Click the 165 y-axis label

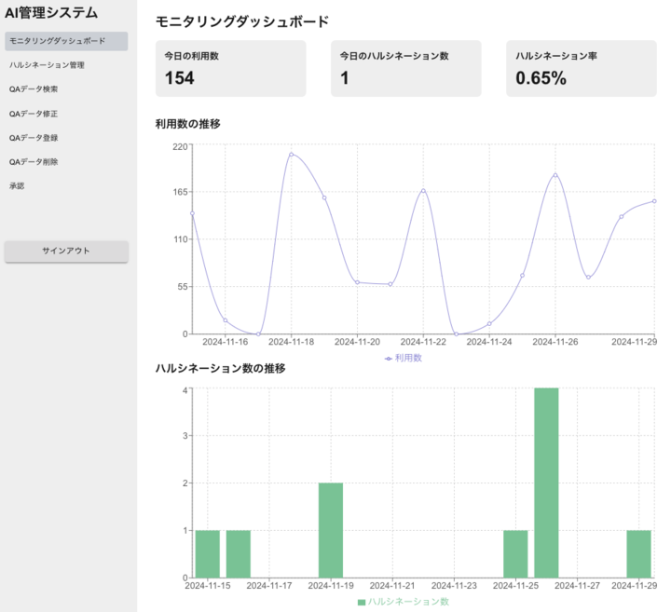click(x=180, y=192)
